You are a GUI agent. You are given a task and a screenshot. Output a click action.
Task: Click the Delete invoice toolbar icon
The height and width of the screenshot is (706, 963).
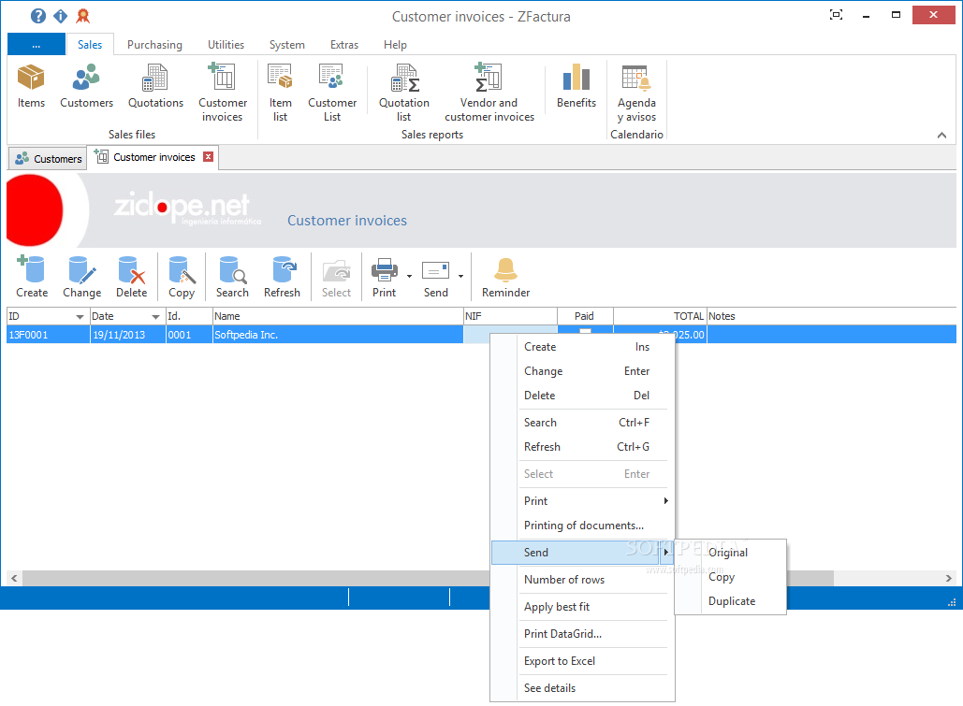tap(131, 277)
